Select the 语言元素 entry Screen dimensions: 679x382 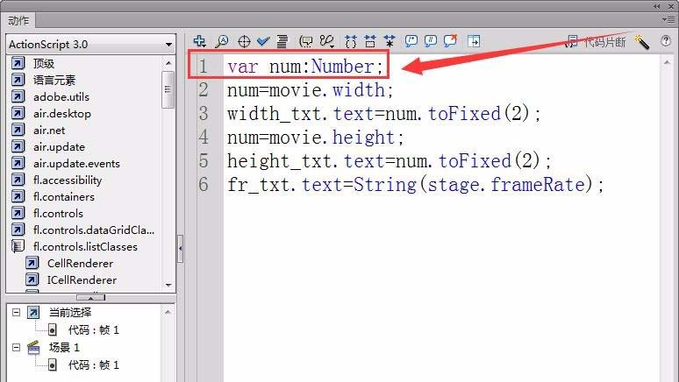click(54, 80)
